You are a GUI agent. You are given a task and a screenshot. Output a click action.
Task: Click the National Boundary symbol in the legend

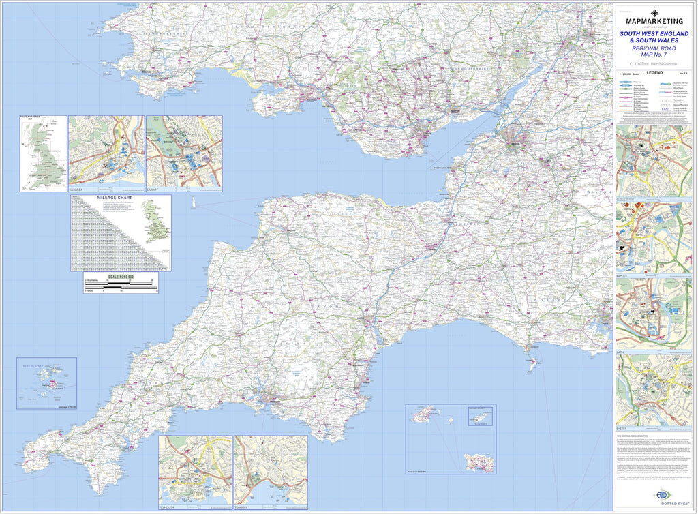pyautogui.click(x=665, y=105)
